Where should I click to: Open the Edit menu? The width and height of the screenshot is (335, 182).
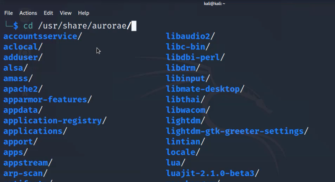pos(48,13)
